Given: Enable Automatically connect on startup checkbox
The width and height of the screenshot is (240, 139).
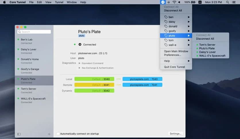Looking at the screenshot, I should pos(58,134).
